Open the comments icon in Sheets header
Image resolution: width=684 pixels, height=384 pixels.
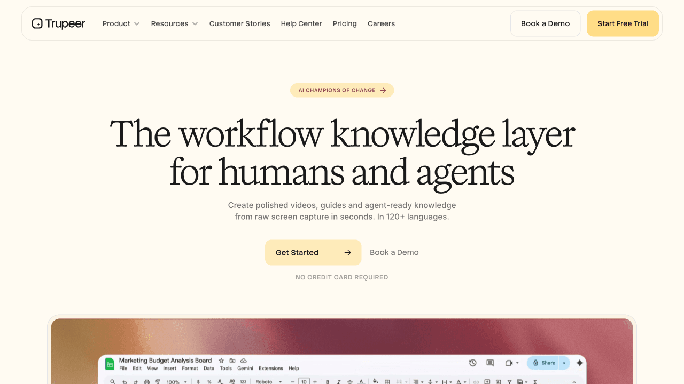pyautogui.click(x=490, y=363)
